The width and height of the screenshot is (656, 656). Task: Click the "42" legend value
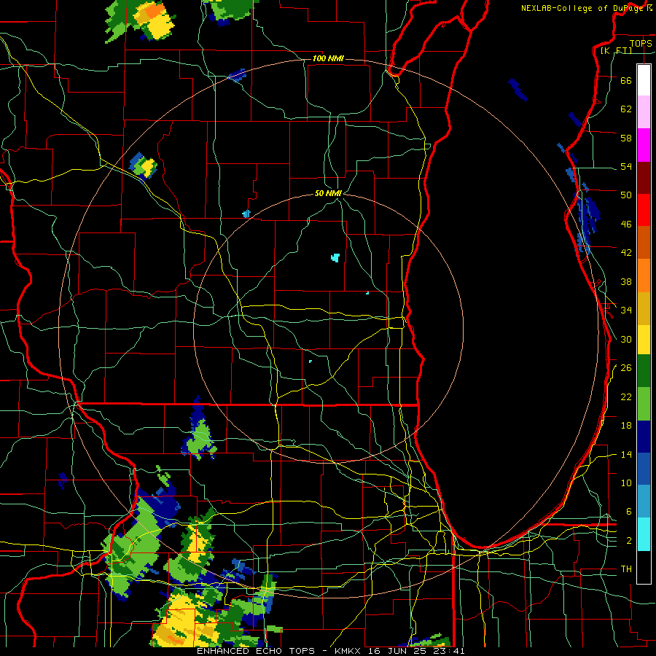(x=626, y=253)
